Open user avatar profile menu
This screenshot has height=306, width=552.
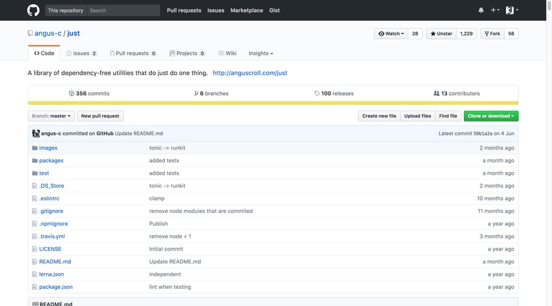[512, 11]
